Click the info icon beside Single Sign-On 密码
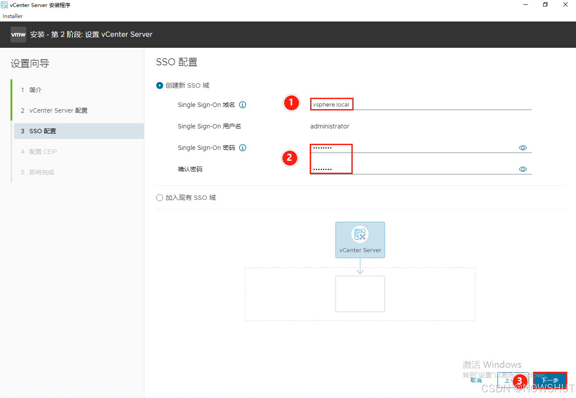 pyautogui.click(x=242, y=148)
